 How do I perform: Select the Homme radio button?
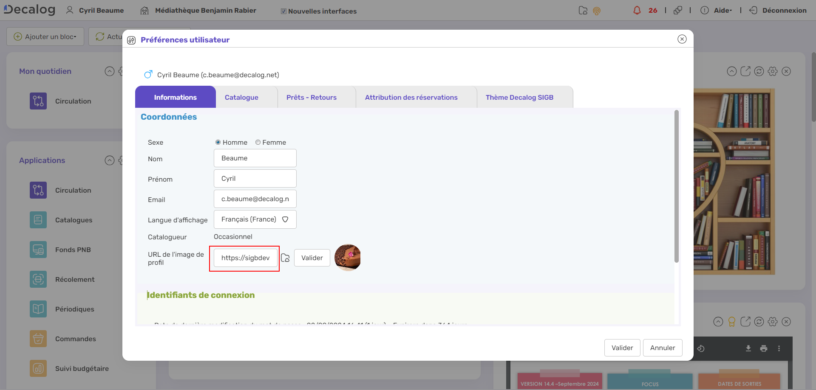(218, 143)
